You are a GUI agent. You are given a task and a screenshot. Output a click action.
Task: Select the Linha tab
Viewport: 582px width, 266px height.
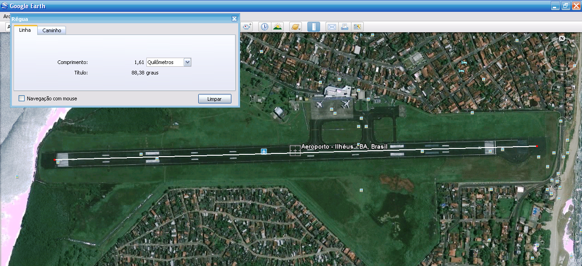pyautogui.click(x=25, y=30)
